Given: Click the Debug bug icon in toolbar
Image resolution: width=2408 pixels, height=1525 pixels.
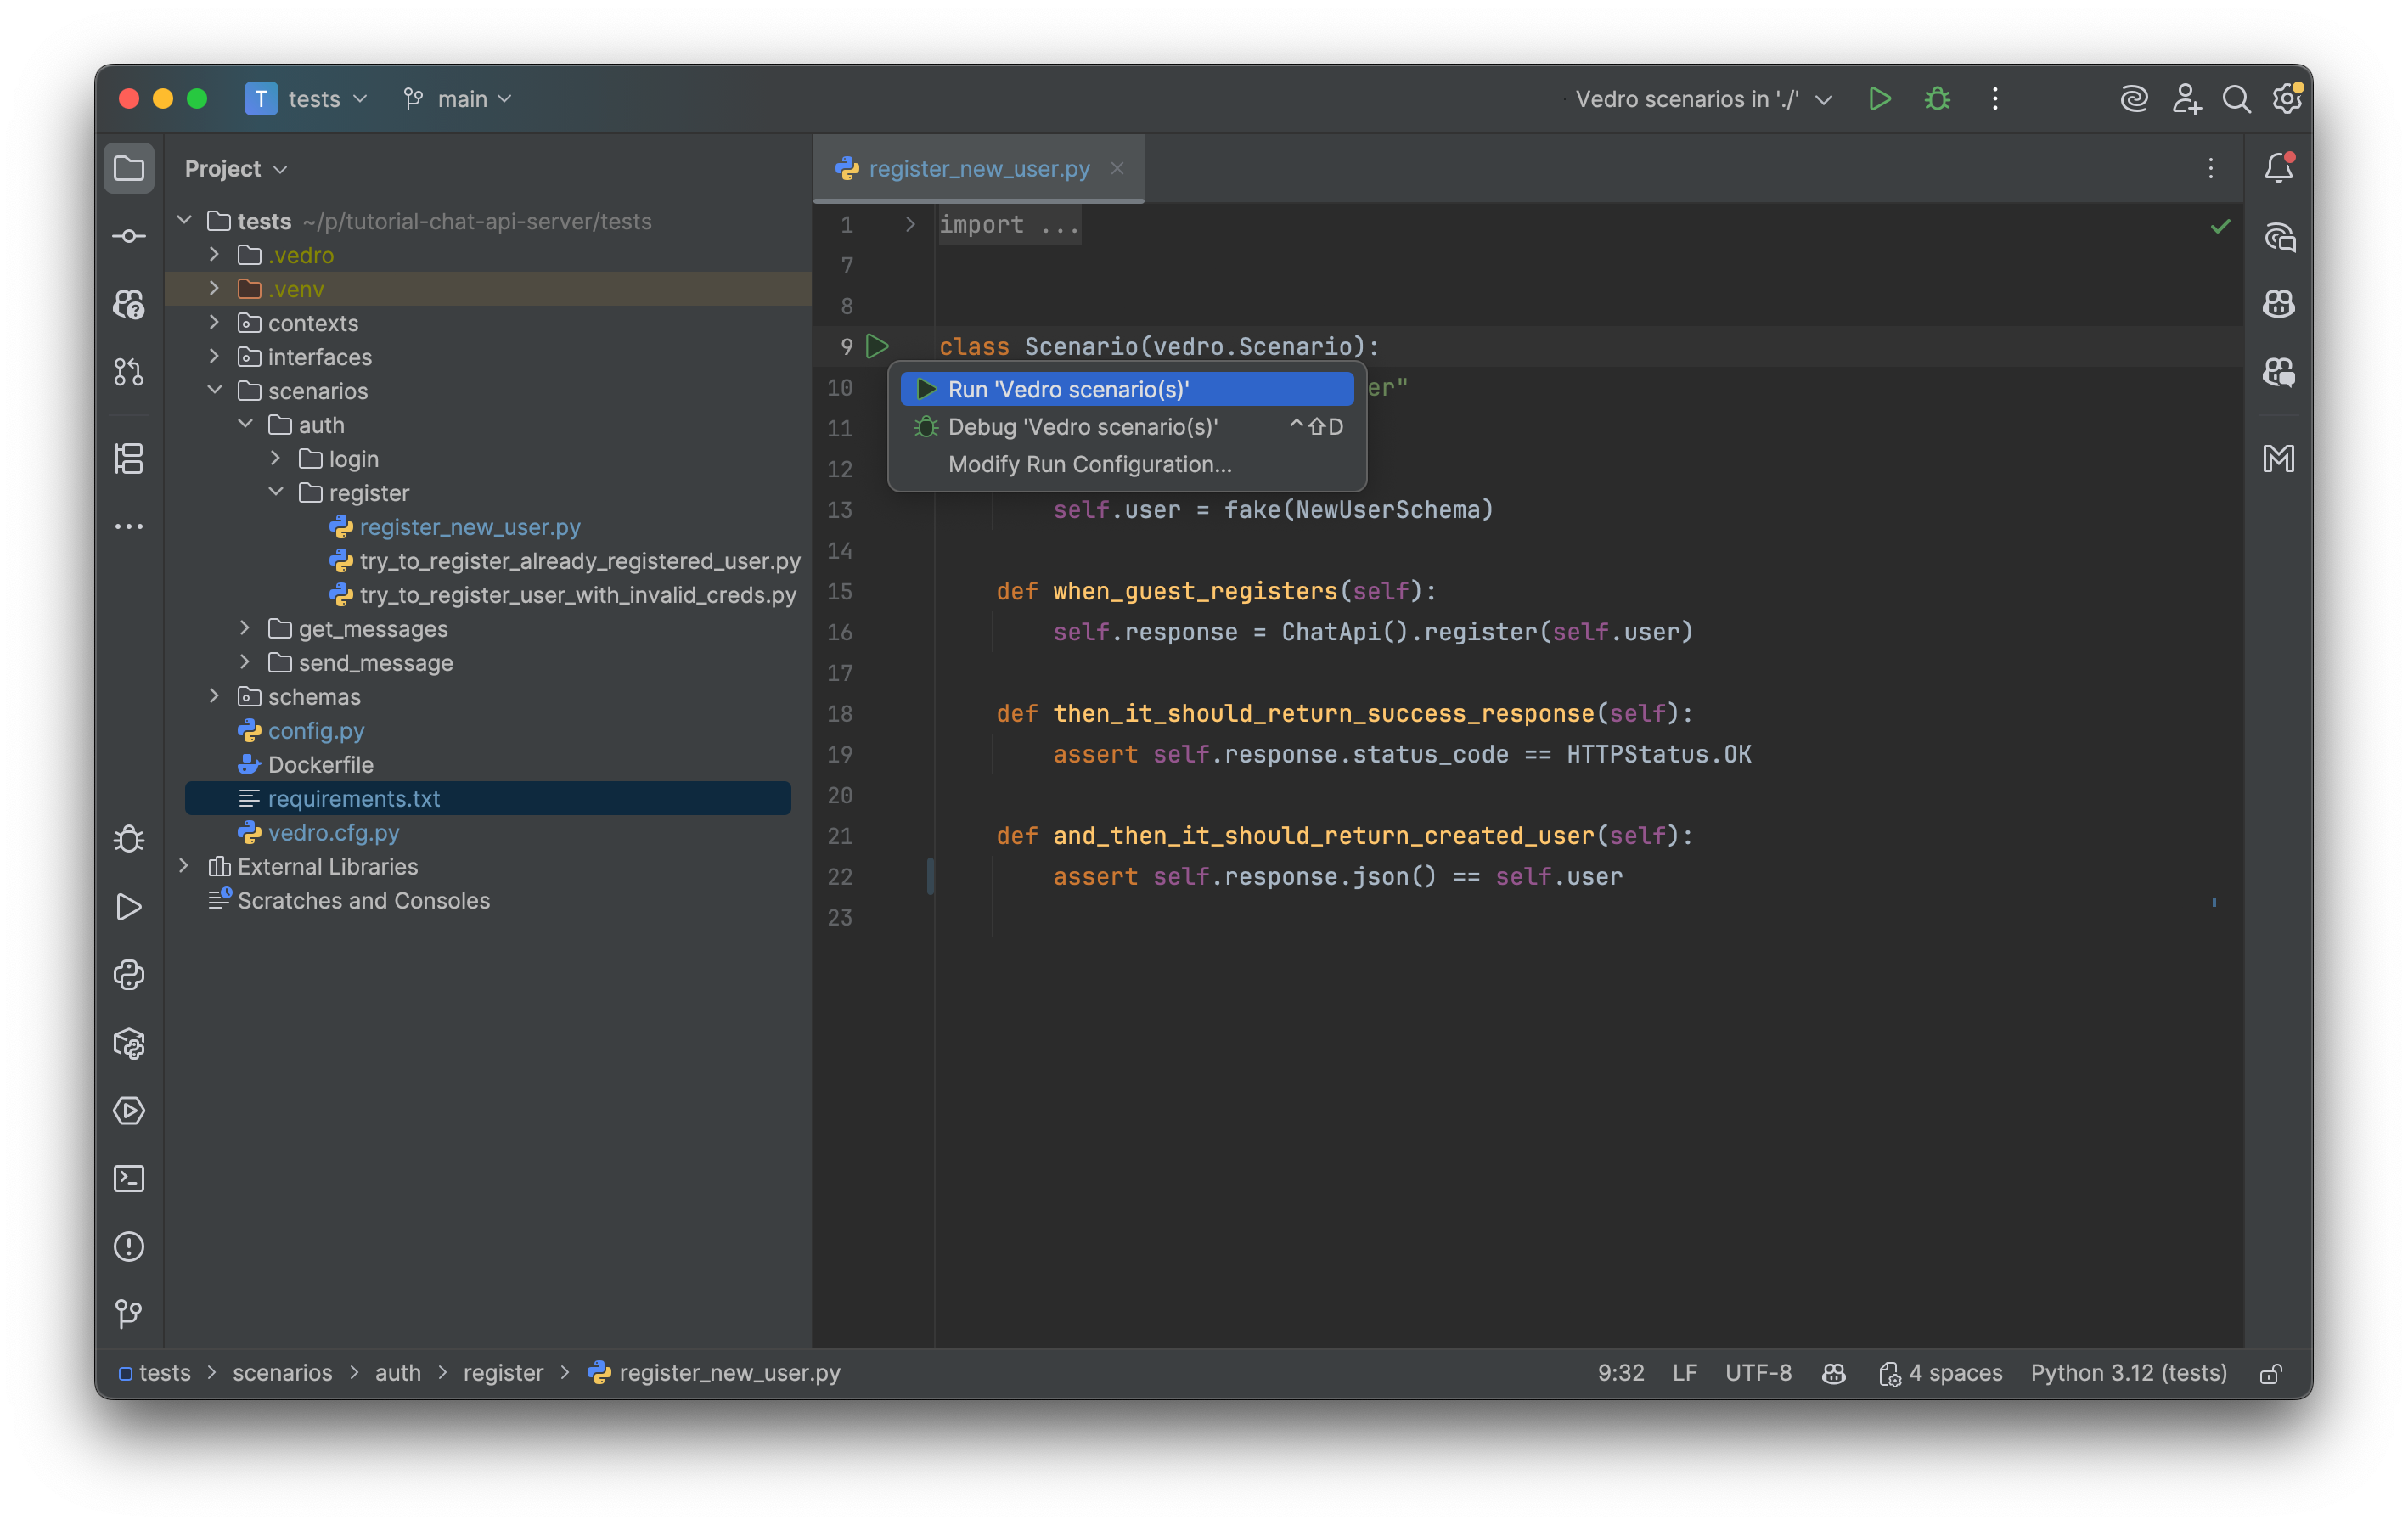Looking at the screenshot, I should (1937, 99).
